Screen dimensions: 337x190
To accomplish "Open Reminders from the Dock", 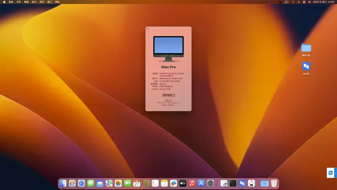I will point(155,183).
